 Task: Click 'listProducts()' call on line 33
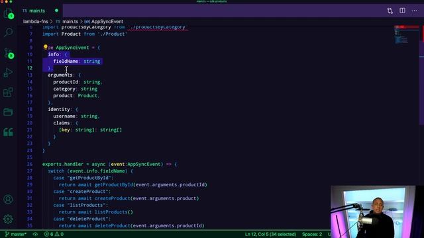[x=113, y=212]
